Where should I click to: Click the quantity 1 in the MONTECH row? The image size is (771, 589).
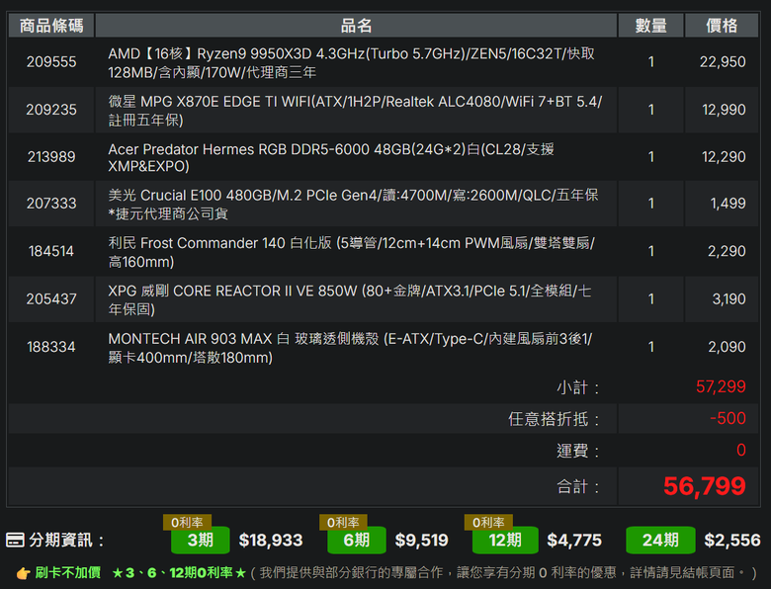[651, 347]
